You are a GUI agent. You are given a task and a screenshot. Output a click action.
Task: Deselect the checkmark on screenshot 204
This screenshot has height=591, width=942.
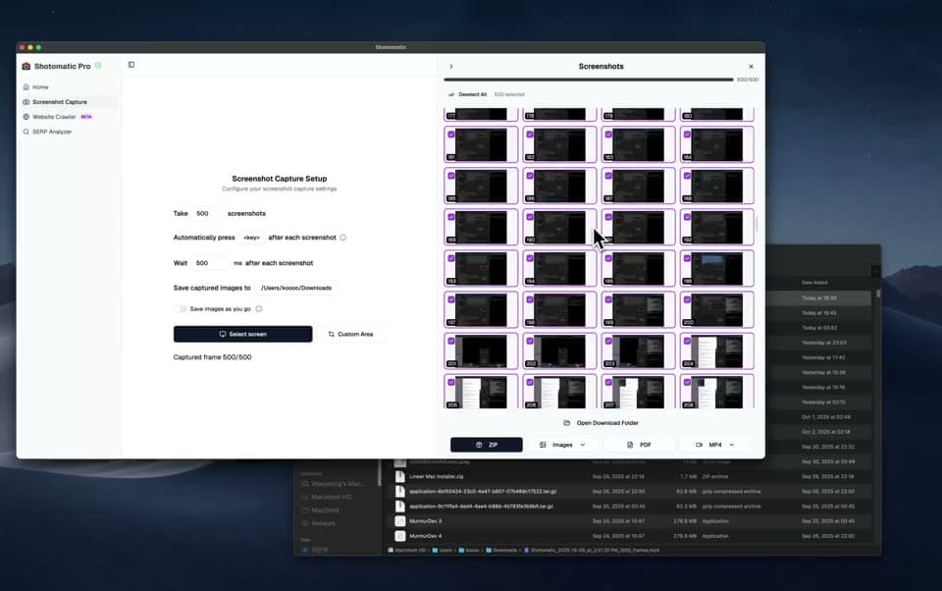pos(687,339)
